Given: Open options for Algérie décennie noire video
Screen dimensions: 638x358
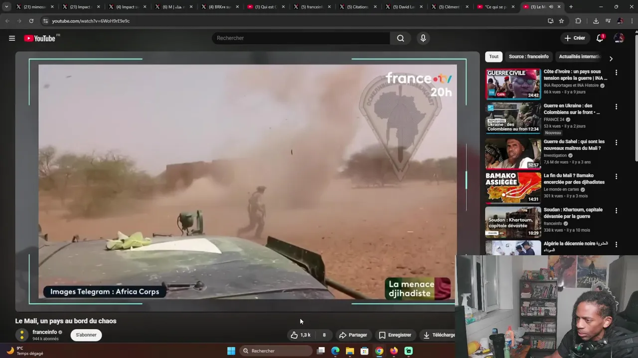Looking at the screenshot, I should click(616, 245).
